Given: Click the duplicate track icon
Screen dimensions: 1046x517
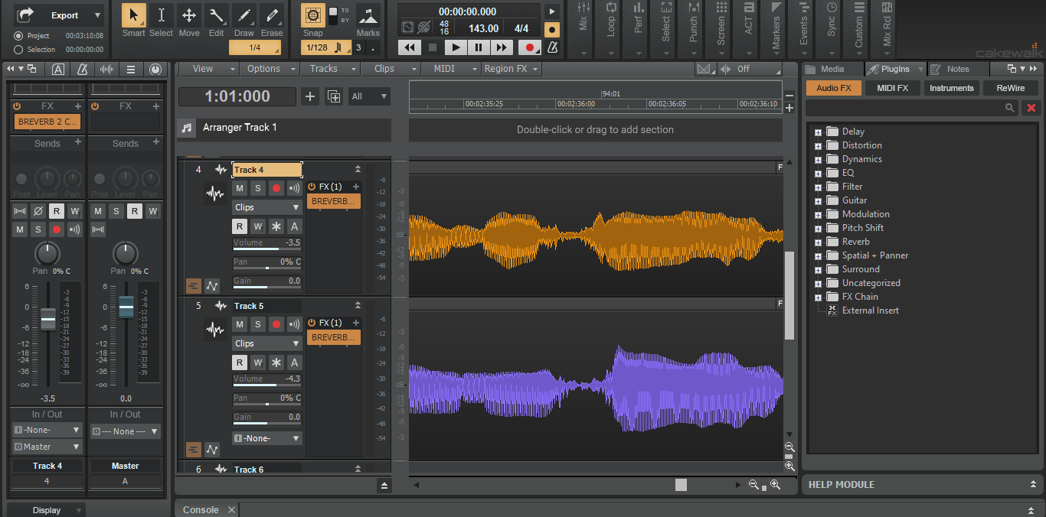Looking at the screenshot, I should tap(334, 96).
